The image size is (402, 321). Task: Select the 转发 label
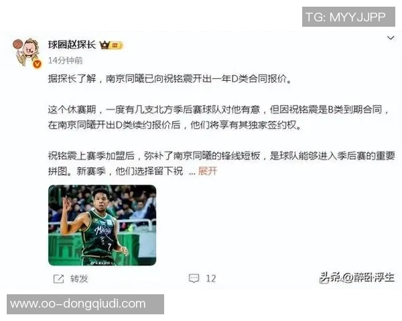pyautogui.click(x=79, y=278)
